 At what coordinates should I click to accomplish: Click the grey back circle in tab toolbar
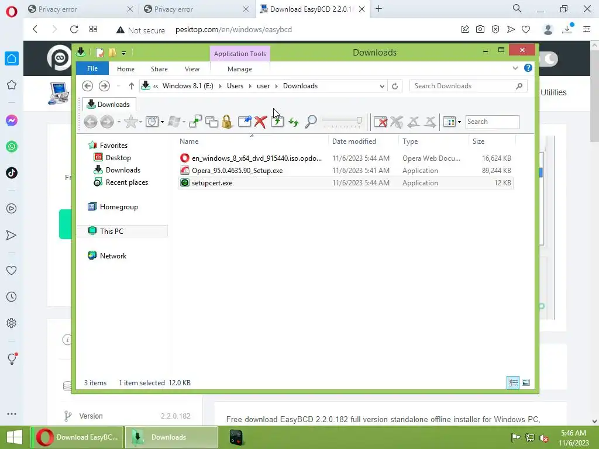point(91,122)
